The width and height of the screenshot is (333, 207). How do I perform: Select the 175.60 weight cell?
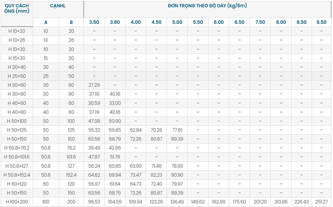(239, 202)
